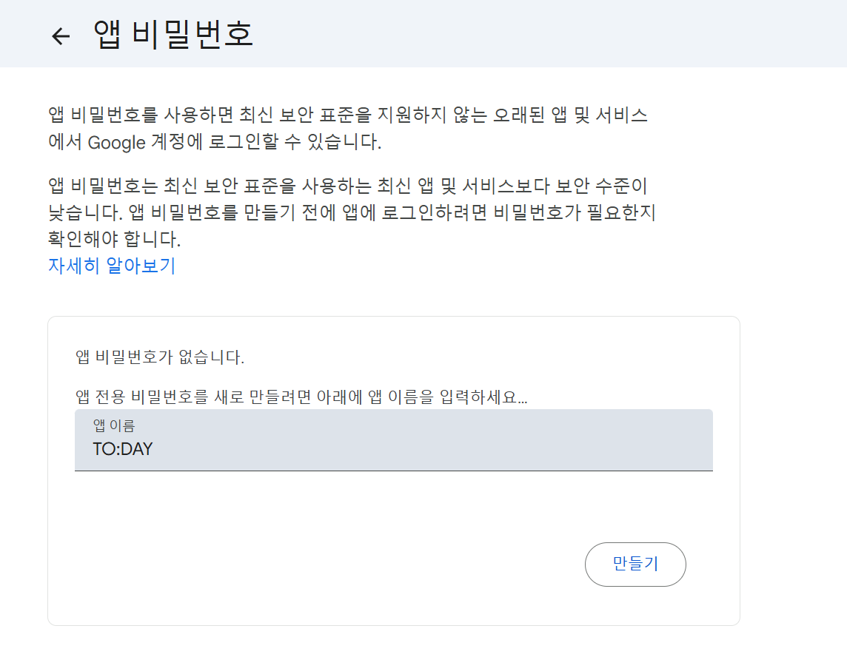Click the word Google in the description
Screen dimensions: 847x657
pyautogui.click(x=117, y=143)
